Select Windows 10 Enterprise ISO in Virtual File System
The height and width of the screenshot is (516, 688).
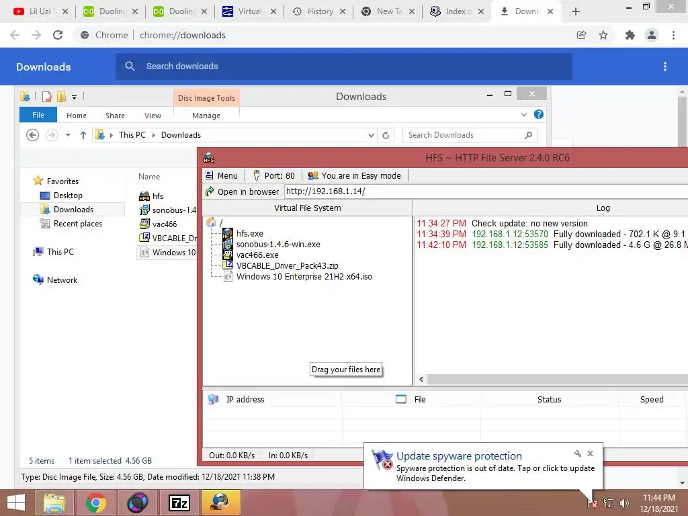tap(304, 276)
